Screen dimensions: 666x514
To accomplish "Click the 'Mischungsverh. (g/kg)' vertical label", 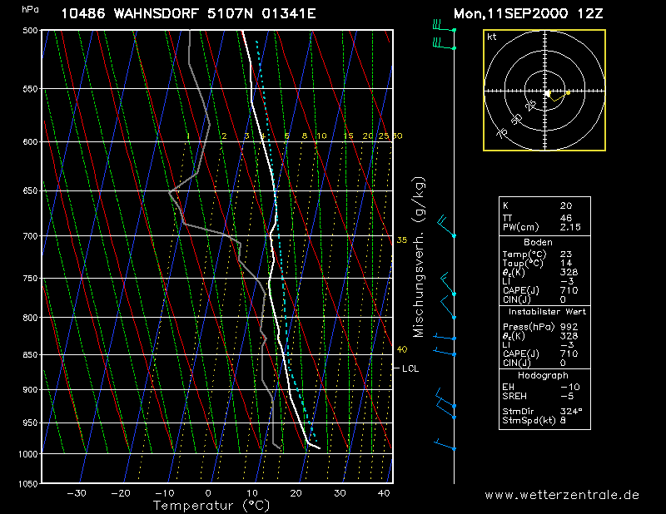I will coord(419,257).
